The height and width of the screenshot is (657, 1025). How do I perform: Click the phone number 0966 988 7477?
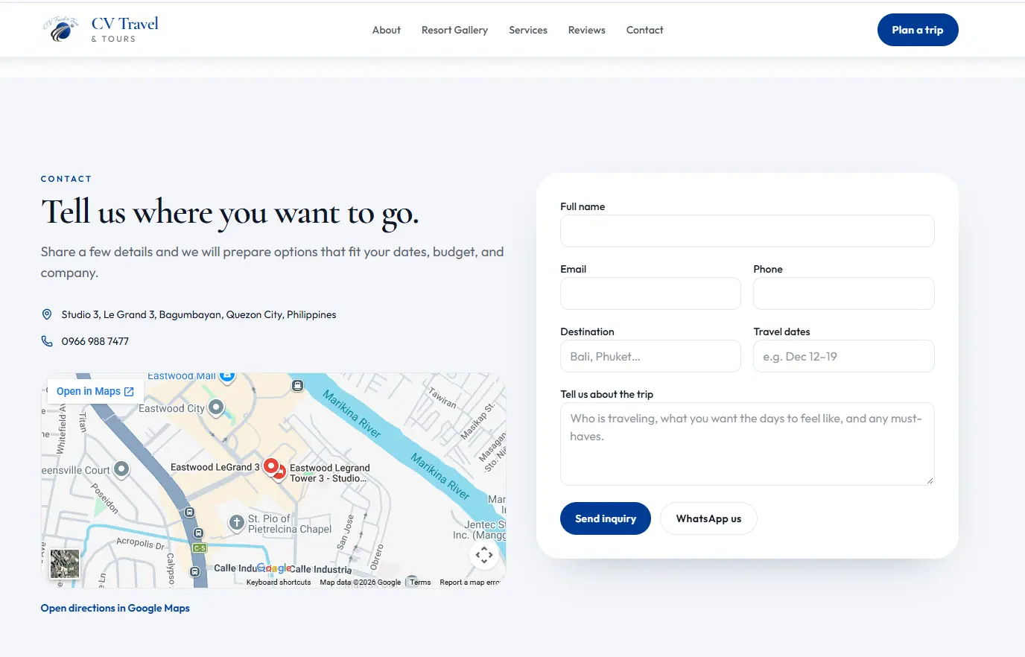pos(95,341)
